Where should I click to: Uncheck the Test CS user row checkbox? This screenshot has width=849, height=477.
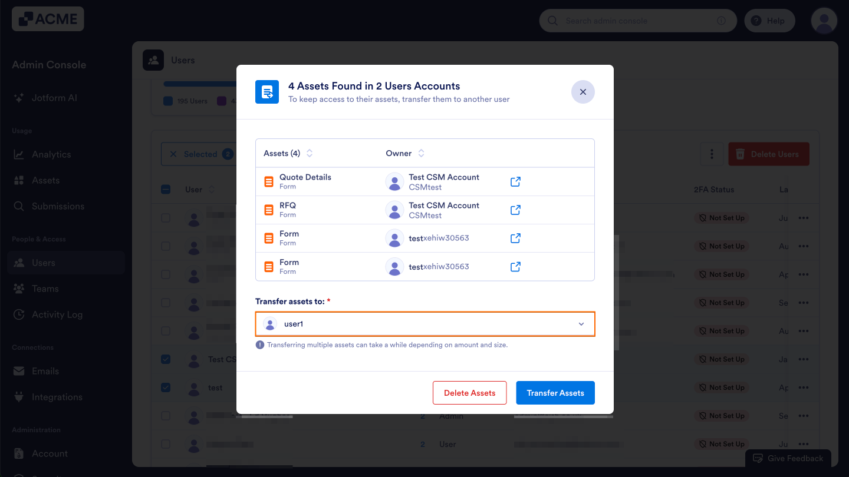coord(166,359)
